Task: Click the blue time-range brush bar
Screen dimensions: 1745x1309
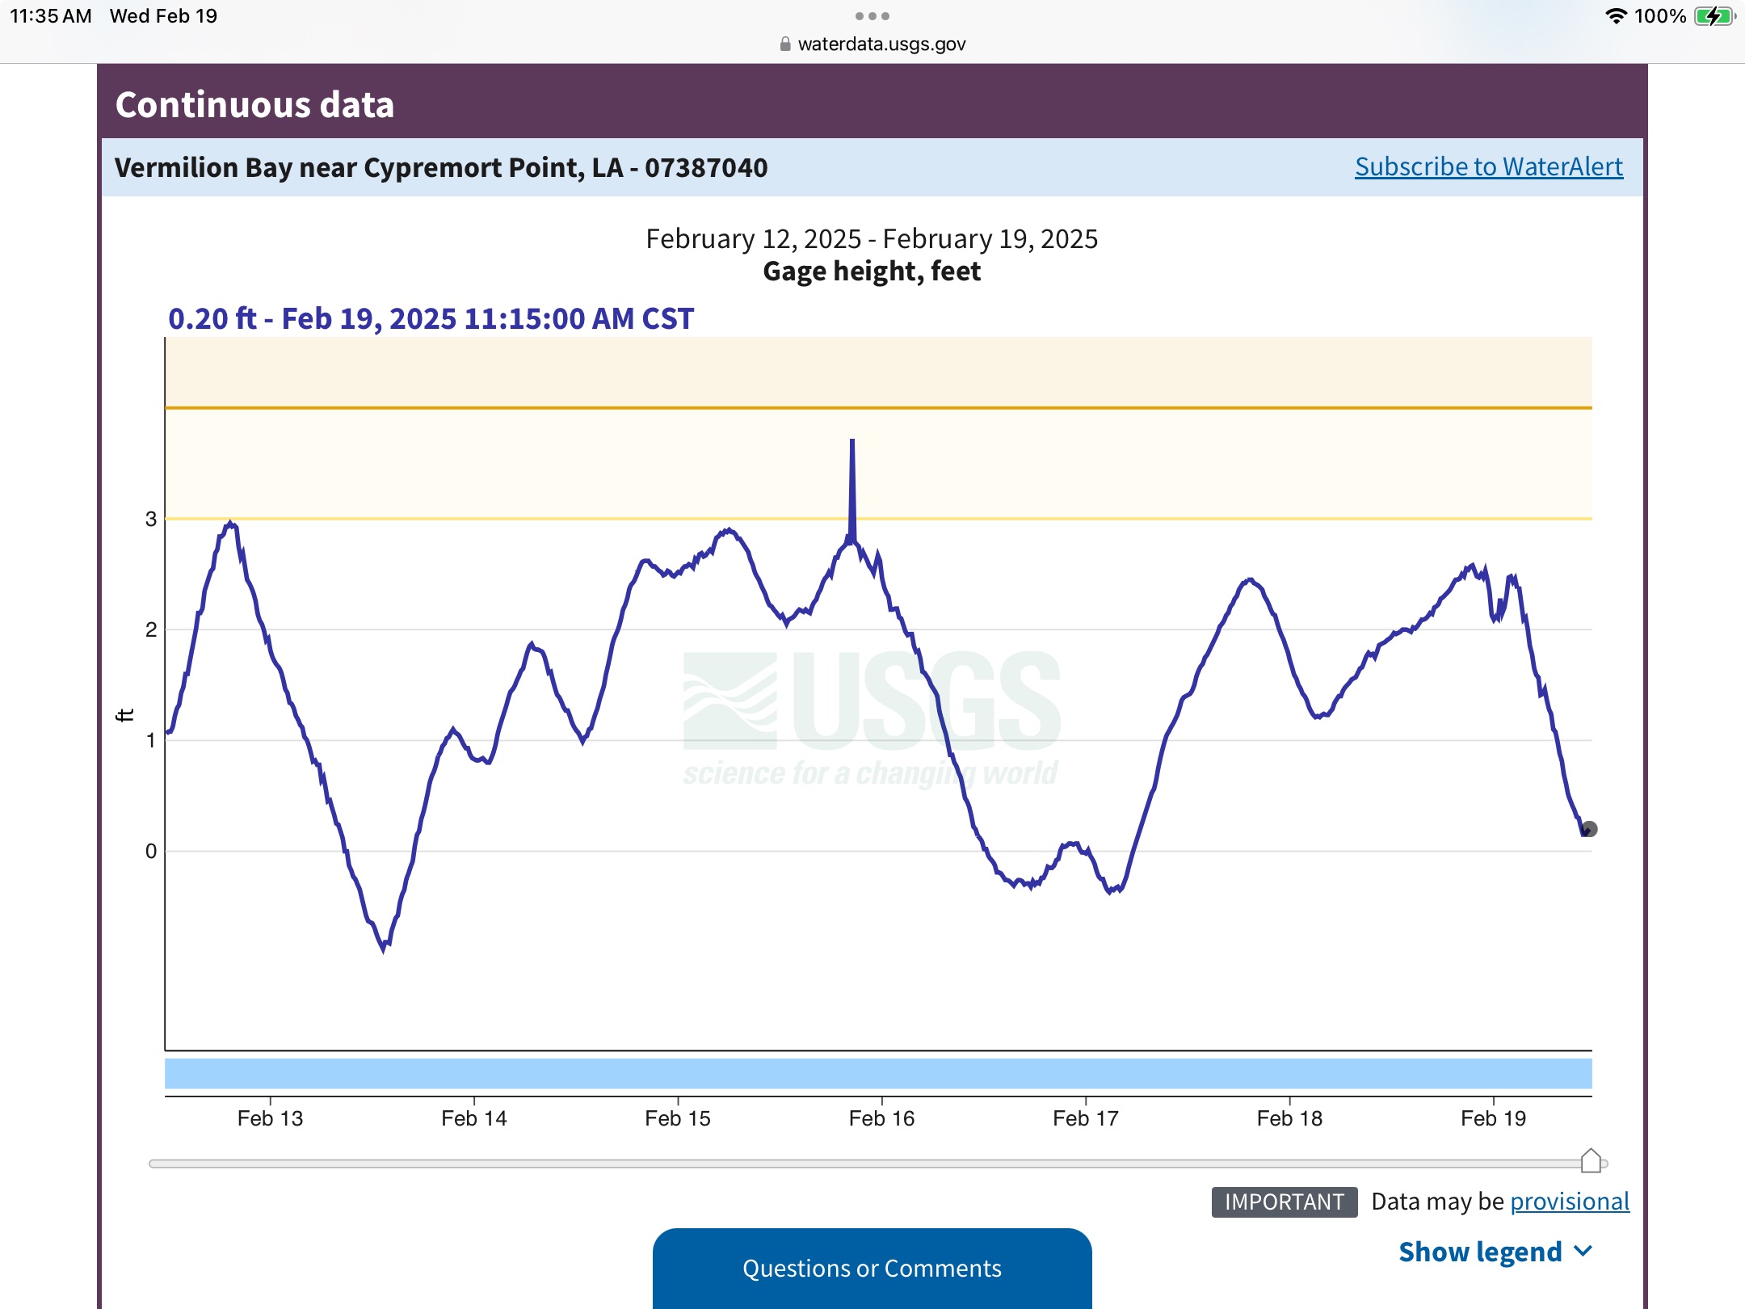Action: [x=878, y=1074]
